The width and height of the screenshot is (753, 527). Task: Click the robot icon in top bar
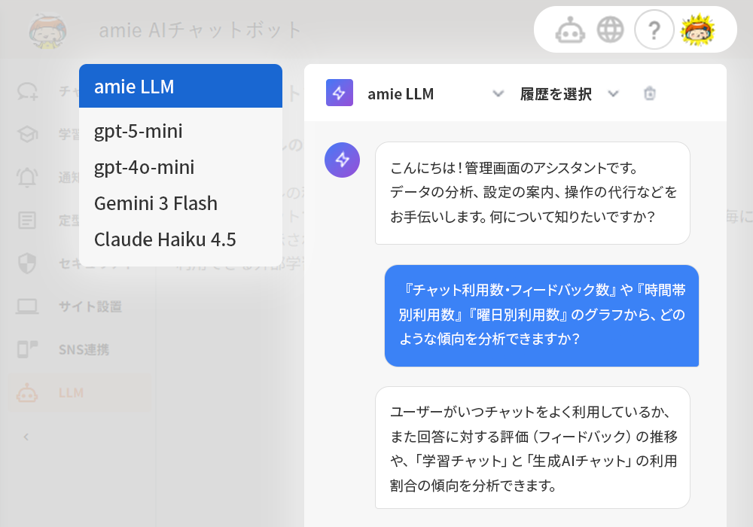(x=570, y=30)
